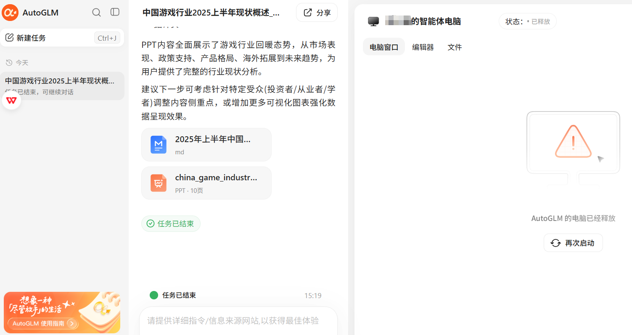Open the markdown file icon
632x335 pixels.
[x=159, y=145]
